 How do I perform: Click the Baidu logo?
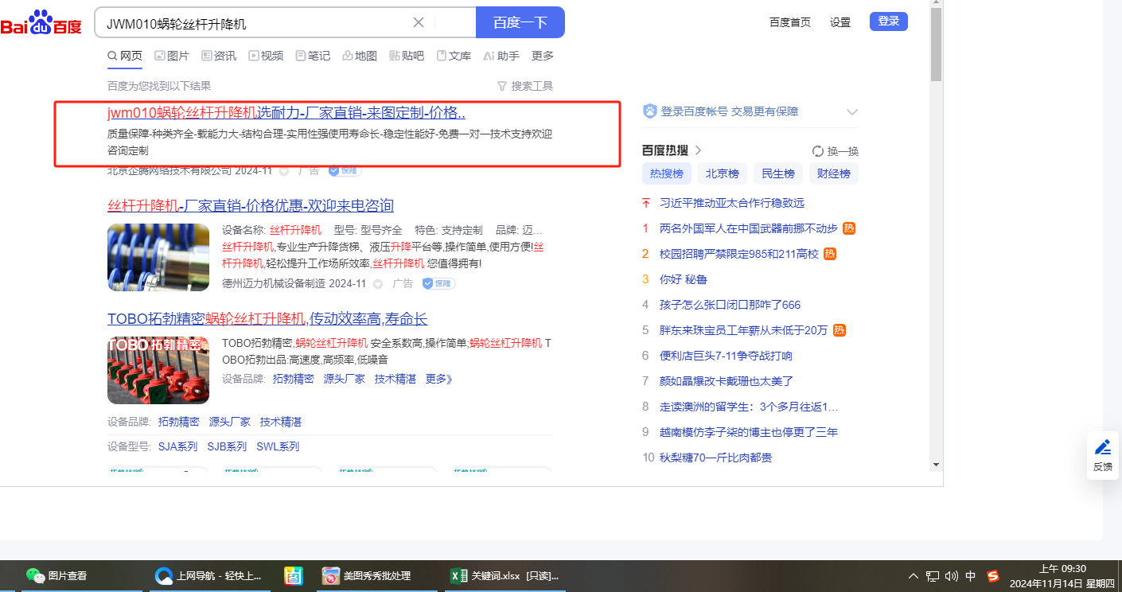pyautogui.click(x=41, y=23)
